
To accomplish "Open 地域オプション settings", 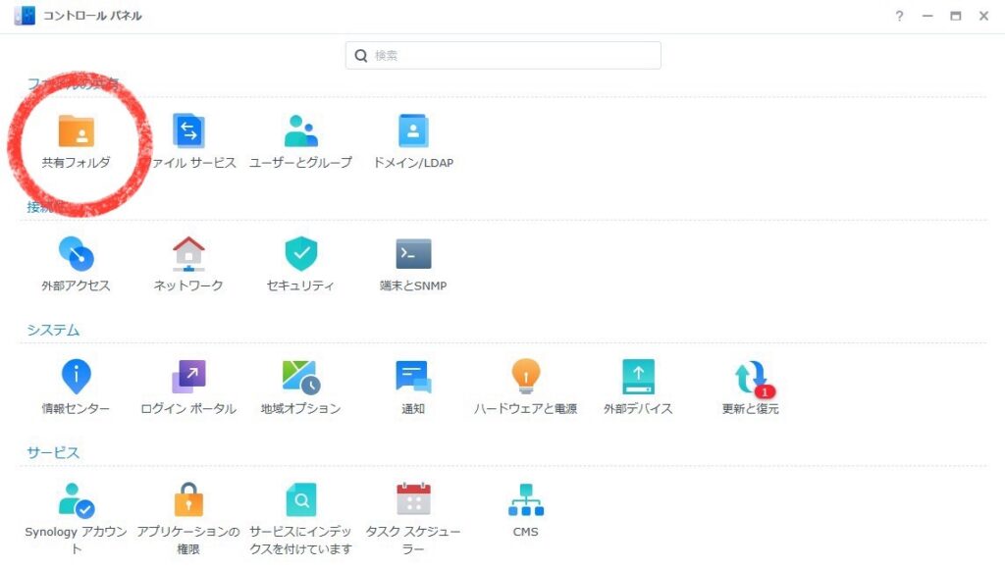I will tap(300, 378).
